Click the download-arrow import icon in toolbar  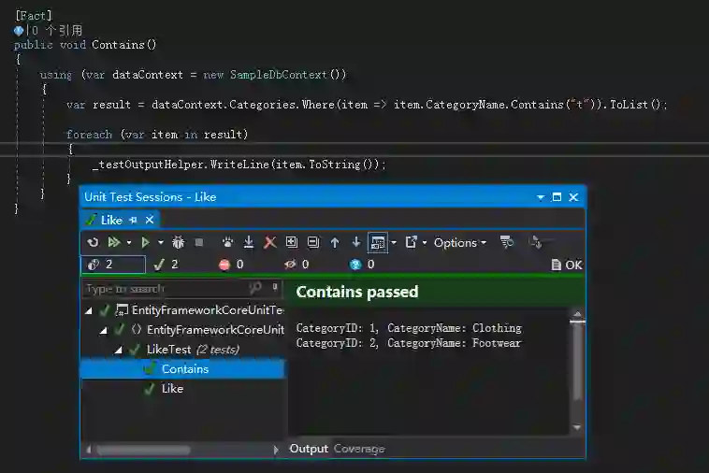pyautogui.click(x=248, y=243)
